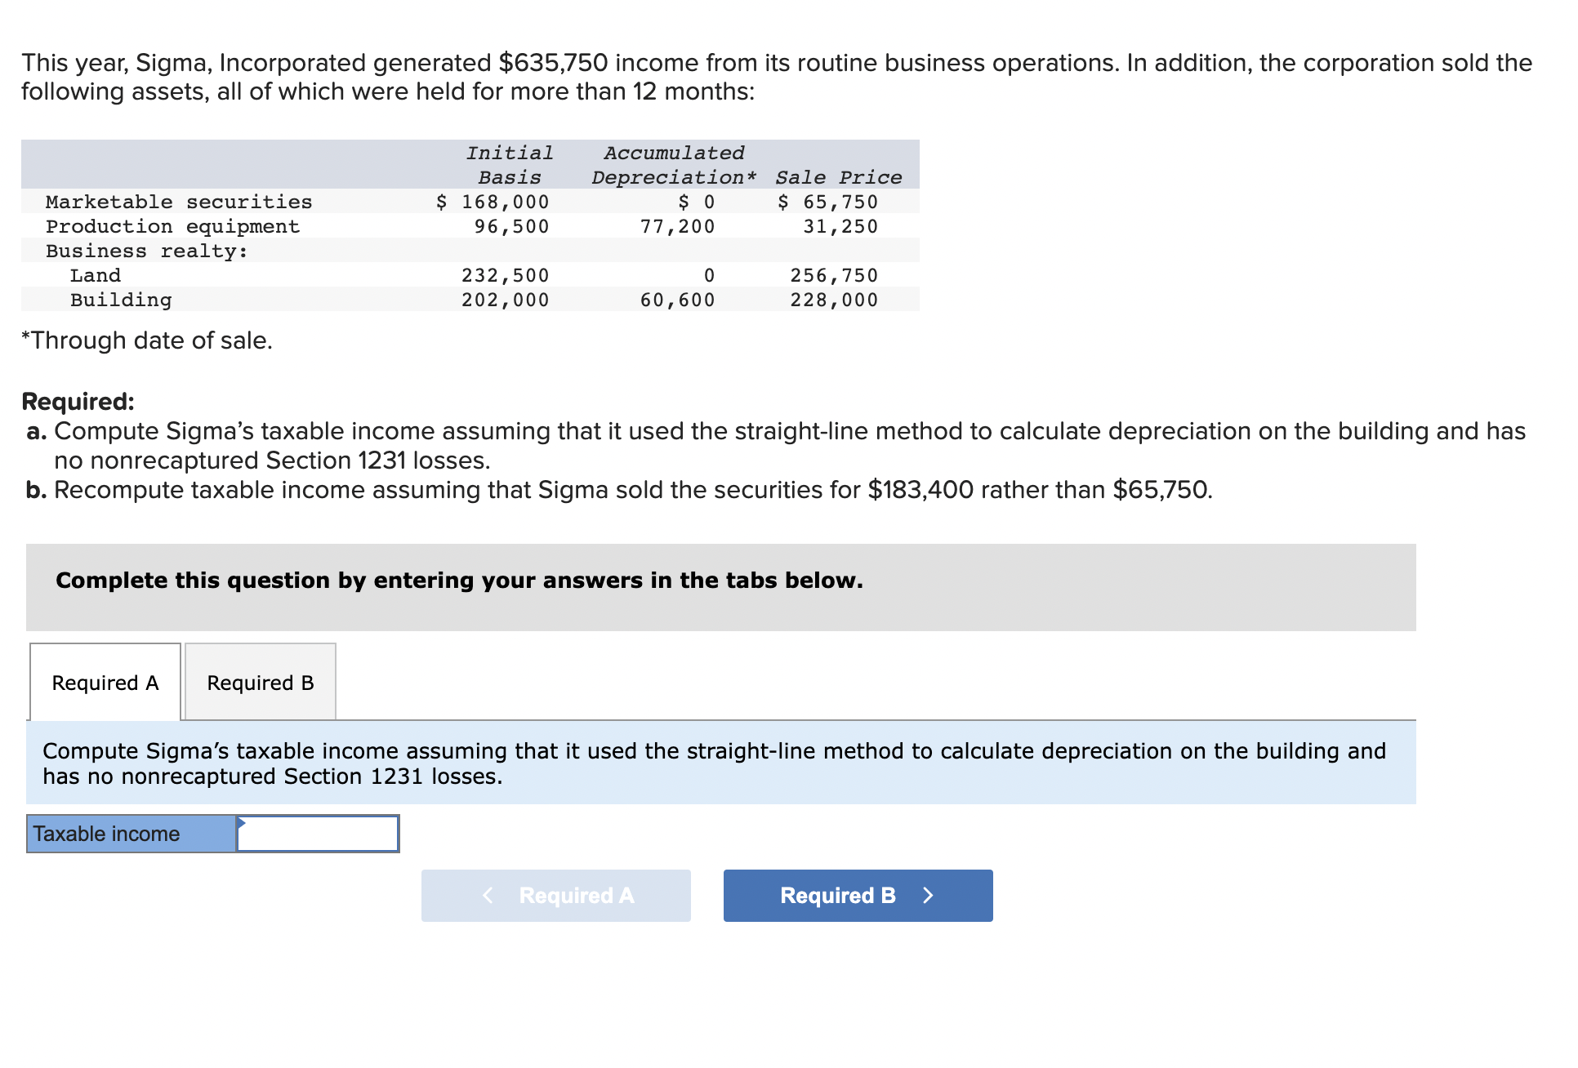1578x1068 pixels.
Task: Click the Accumulated Depreciation column header
Action: click(x=674, y=165)
